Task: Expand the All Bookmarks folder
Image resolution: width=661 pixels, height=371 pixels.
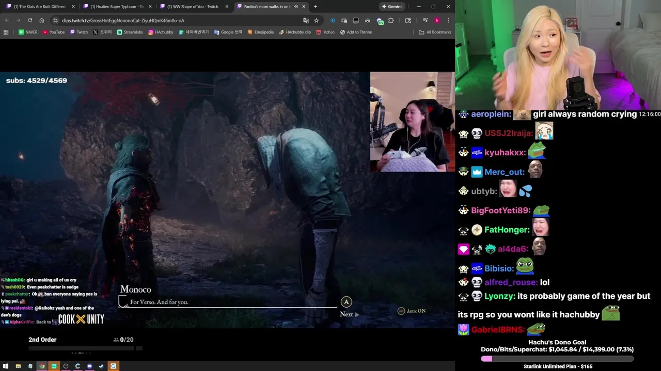Action: pyautogui.click(x=435, y=32)
